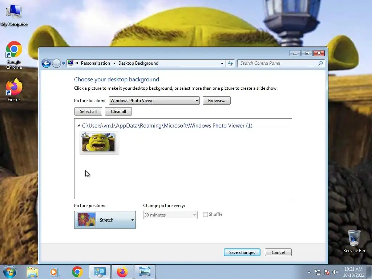Click the Select all button
The width and height of the screenshot is (372, 279).
(x=88, y=112)
